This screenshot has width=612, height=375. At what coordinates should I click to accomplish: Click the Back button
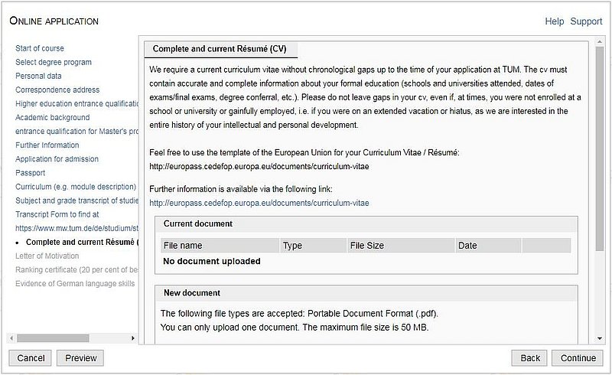click(x=529, y=358)
